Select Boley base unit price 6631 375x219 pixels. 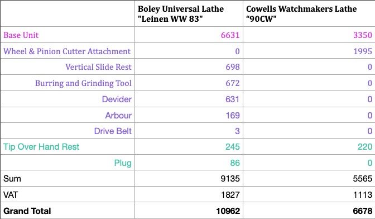point(230,35)
